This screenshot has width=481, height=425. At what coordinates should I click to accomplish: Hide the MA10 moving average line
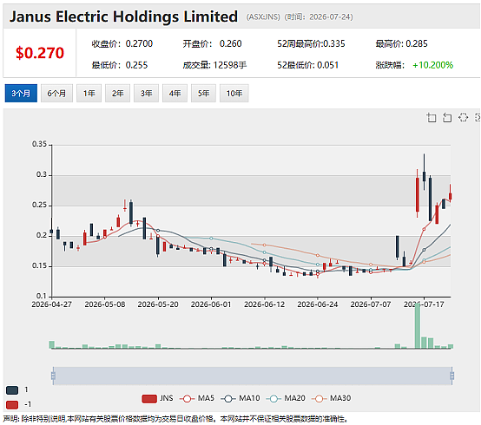point(240,398)
